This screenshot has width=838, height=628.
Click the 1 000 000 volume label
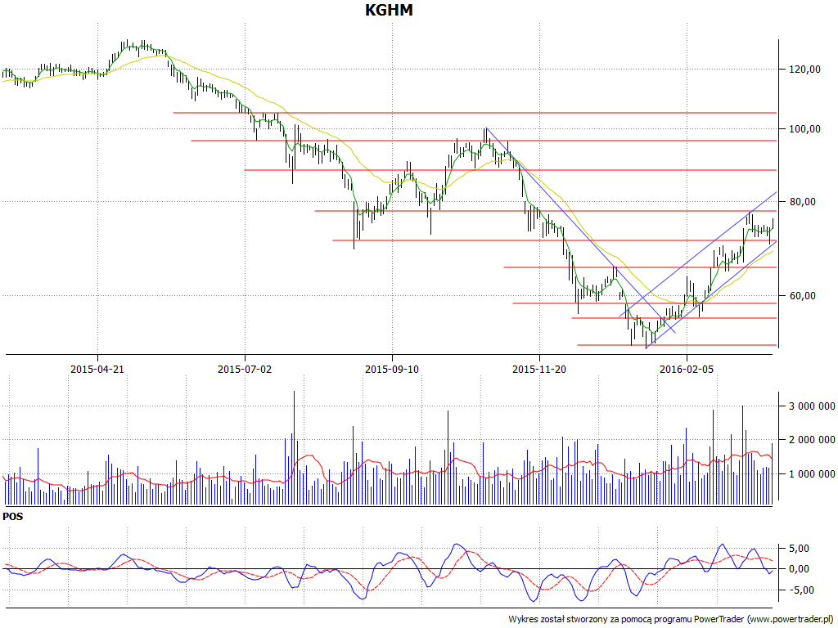click(812, 473)
